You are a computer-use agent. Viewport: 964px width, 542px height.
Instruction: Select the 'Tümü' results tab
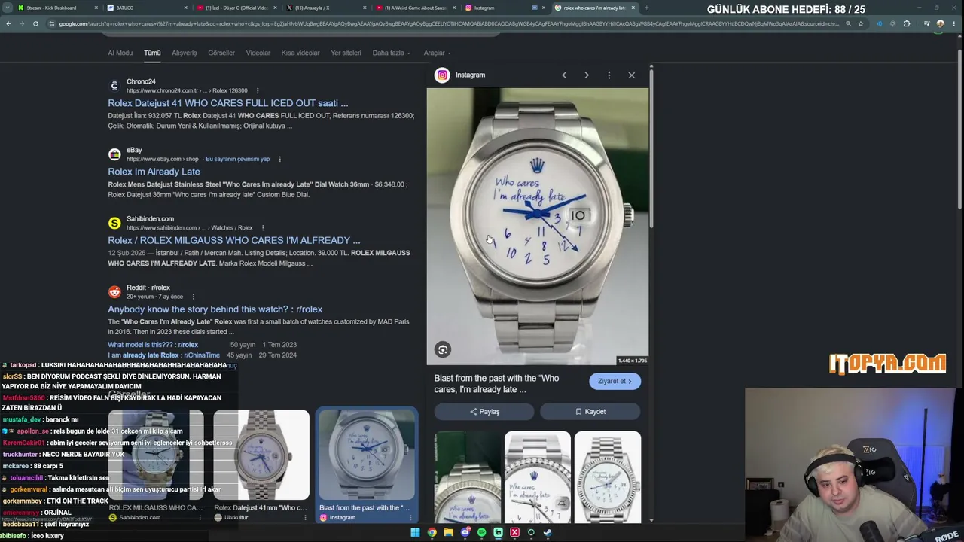coord(152,53)
